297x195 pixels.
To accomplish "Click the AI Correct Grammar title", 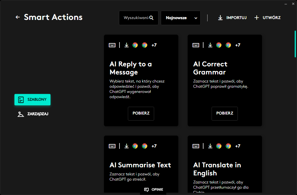I will [210, 68].
